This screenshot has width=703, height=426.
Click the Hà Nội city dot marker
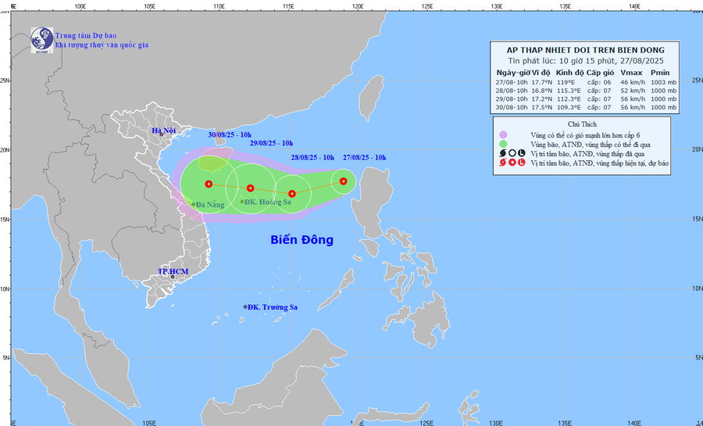162,134
